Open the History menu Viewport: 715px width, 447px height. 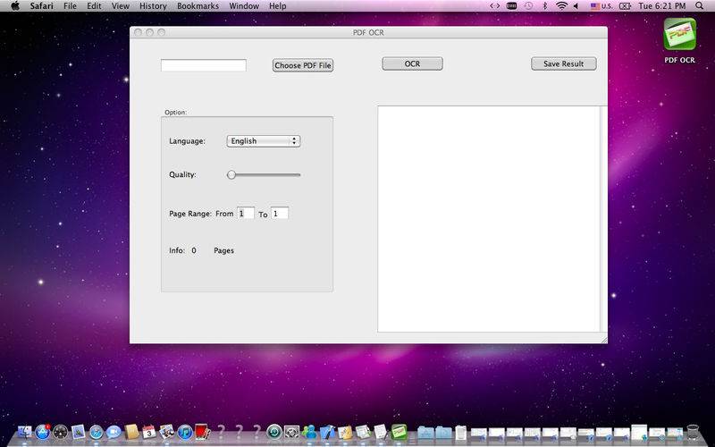tap(153, 6)
